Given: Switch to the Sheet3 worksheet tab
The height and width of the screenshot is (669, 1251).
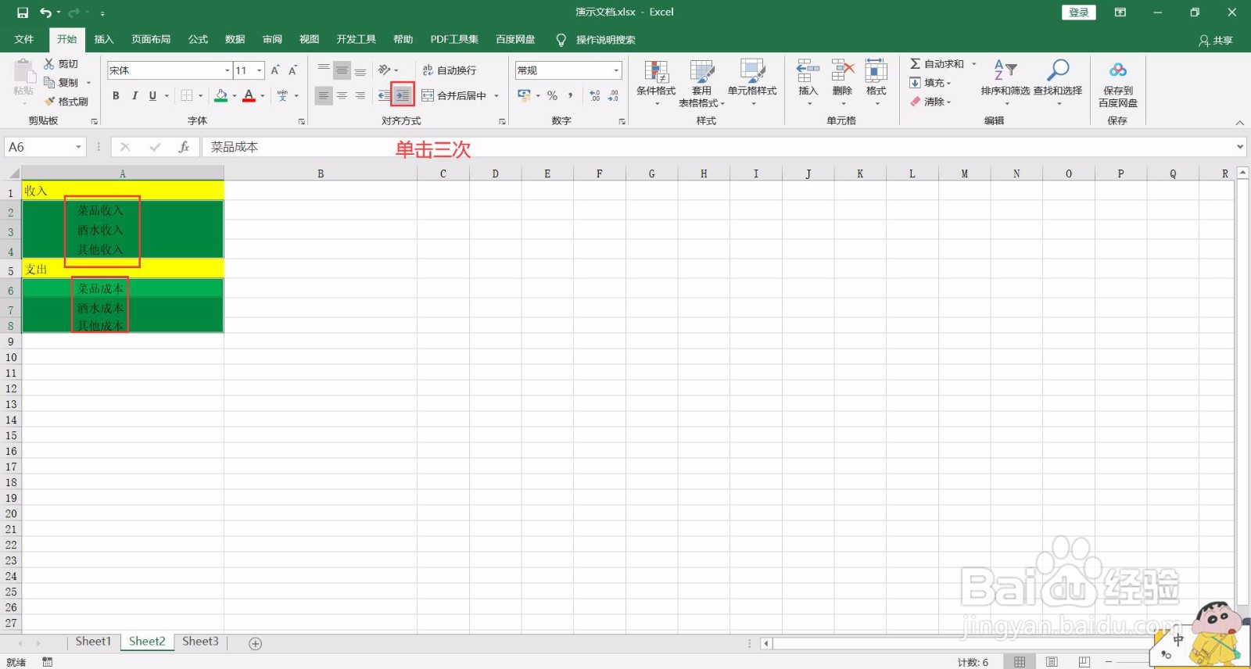Looking at the screenshot, I should pyautogui.click(x=200, y=642).
